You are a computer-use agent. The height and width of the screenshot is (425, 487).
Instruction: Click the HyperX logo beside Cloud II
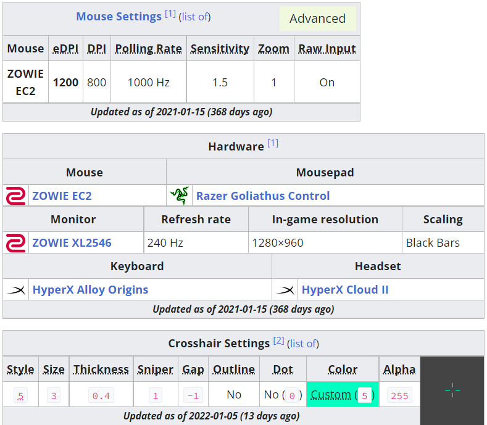coord(285,290)
